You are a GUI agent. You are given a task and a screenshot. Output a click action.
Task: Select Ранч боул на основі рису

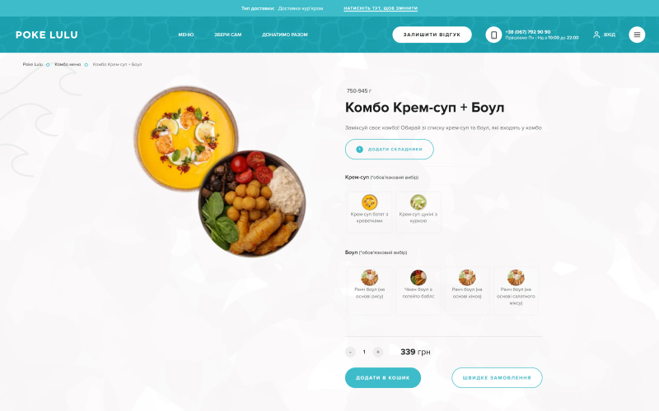(x=369, y=291)
